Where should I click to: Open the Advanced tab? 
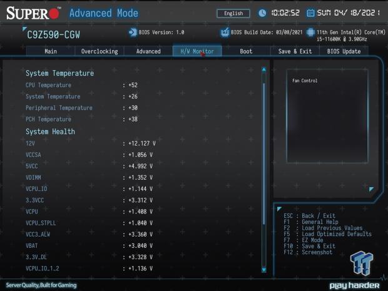(148, 51)
